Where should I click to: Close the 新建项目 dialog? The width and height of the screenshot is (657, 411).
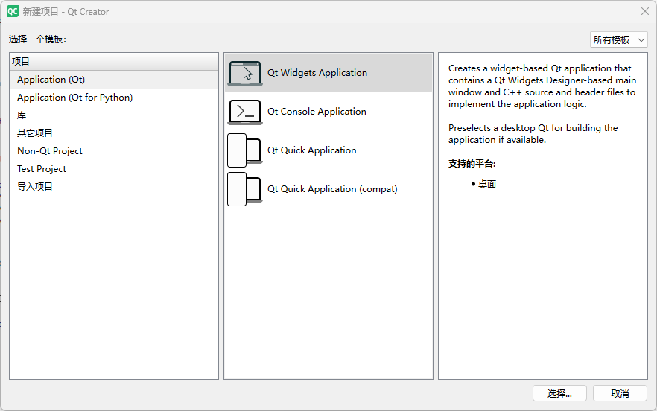[645, 11]
